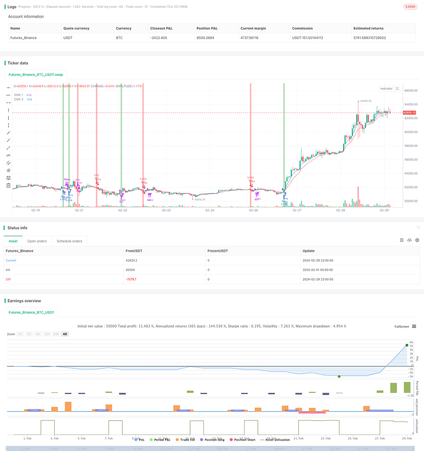Click the hamburger menu next to FullScreen
Image resolution: width=424 pixels, height=458 pixels.
point(414,326)
